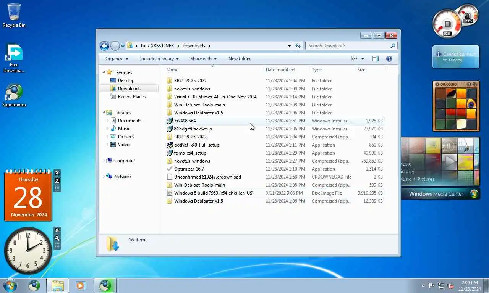Image resolution: width=489 pixels, height=293 pixels.
Task: Collapse the Favorites tree section
Action: pyautogui.click(x=104, y=72)
